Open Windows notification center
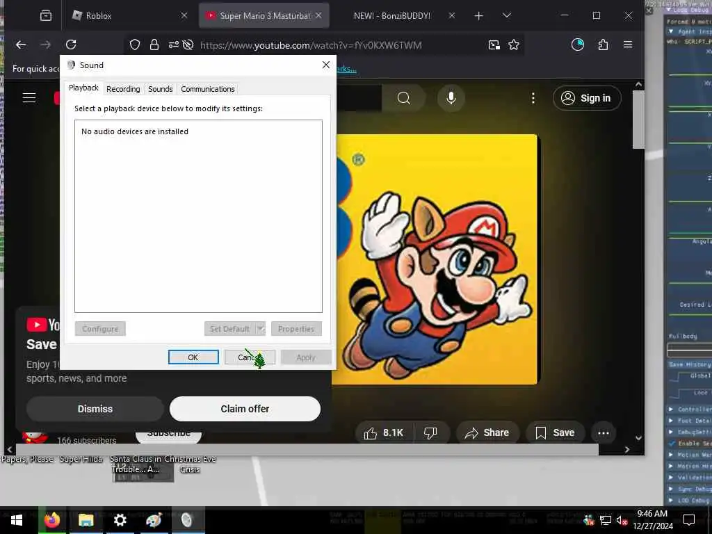712x534 pixels. pyautogui.click(x=689, y=519)
